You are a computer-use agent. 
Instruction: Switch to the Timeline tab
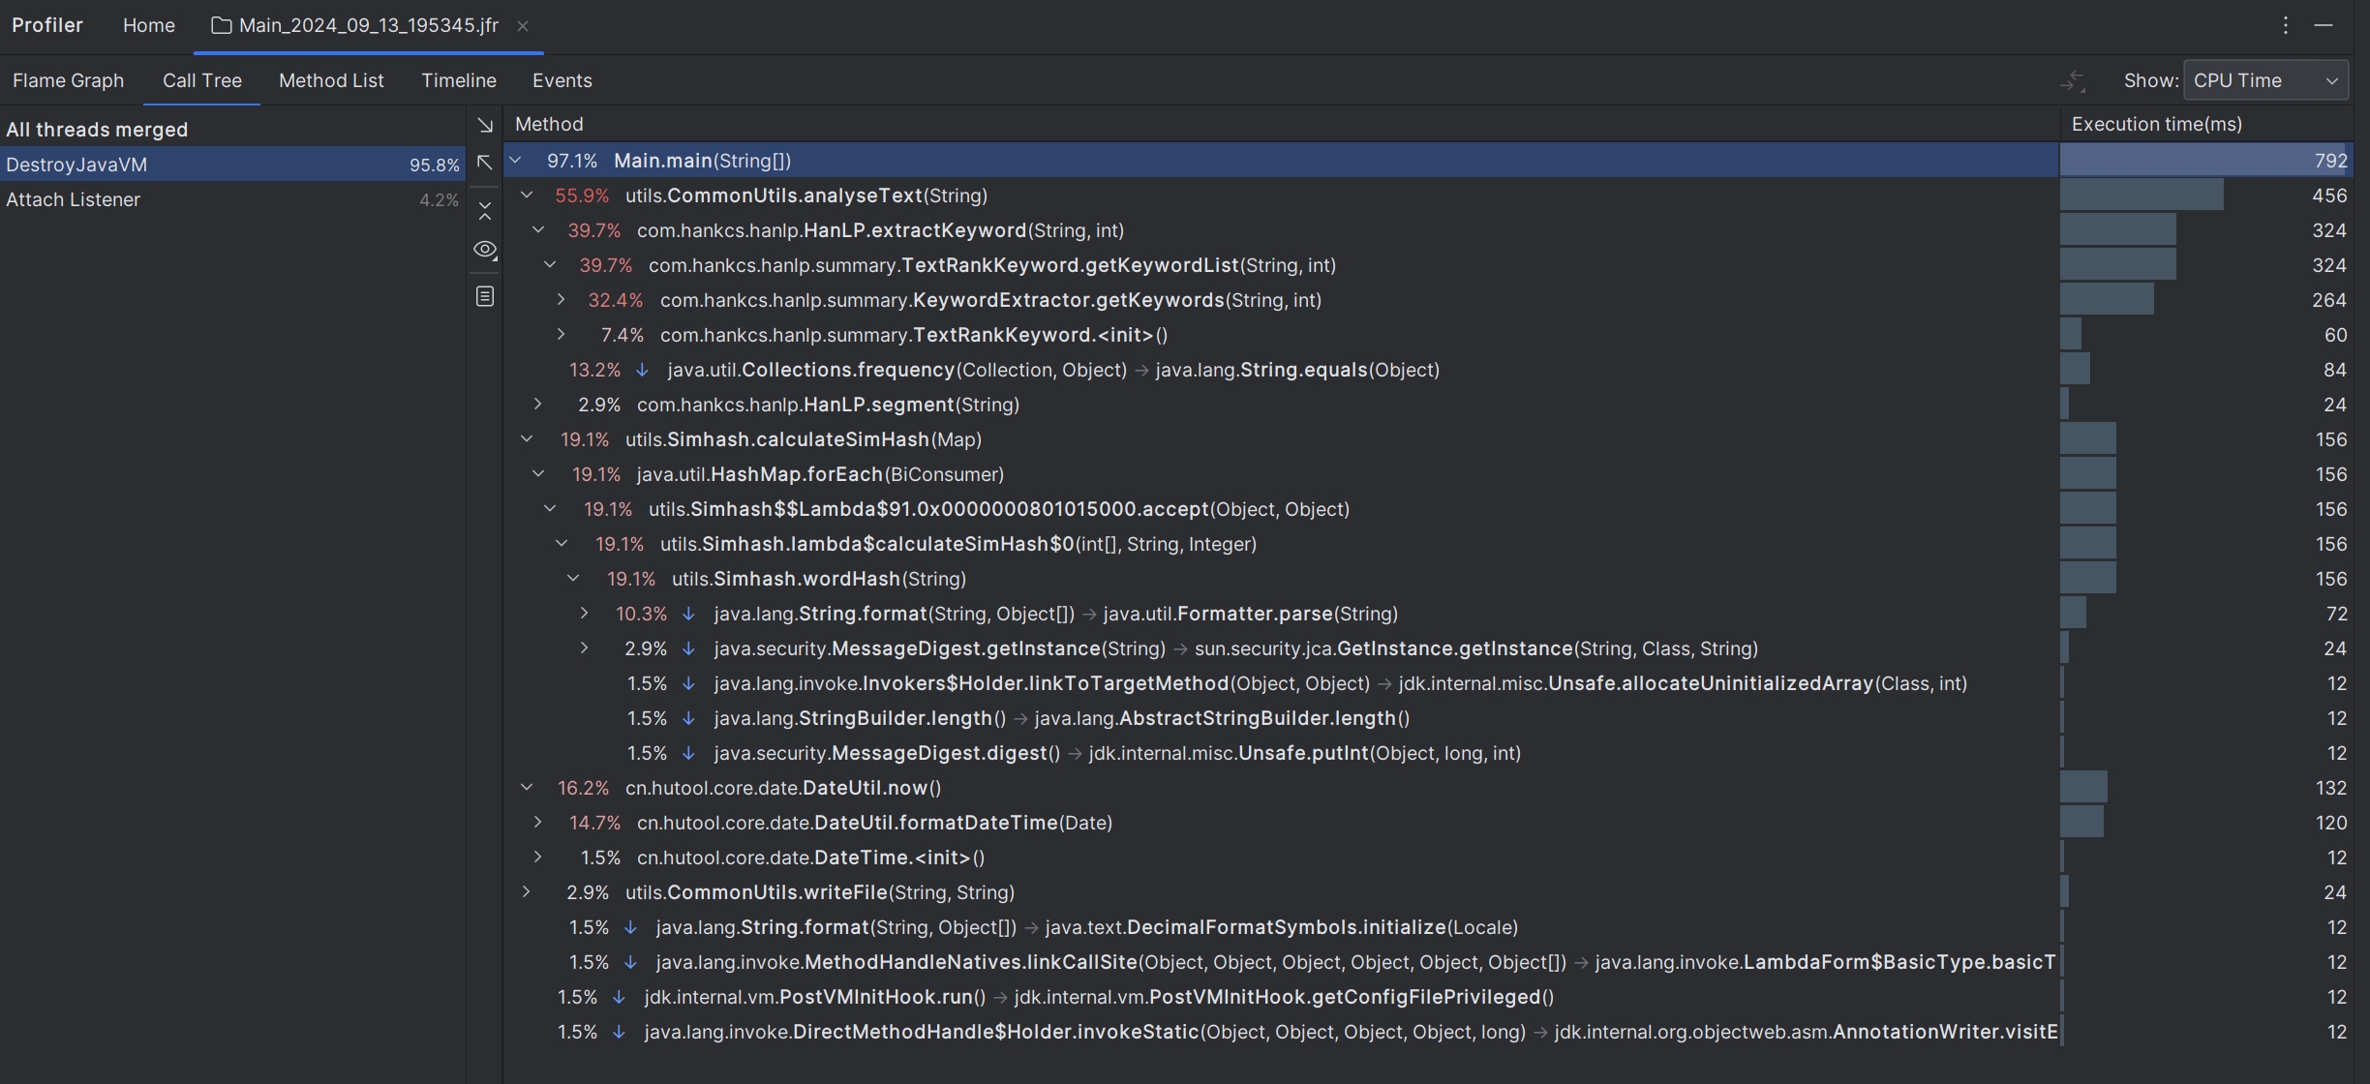459,81
